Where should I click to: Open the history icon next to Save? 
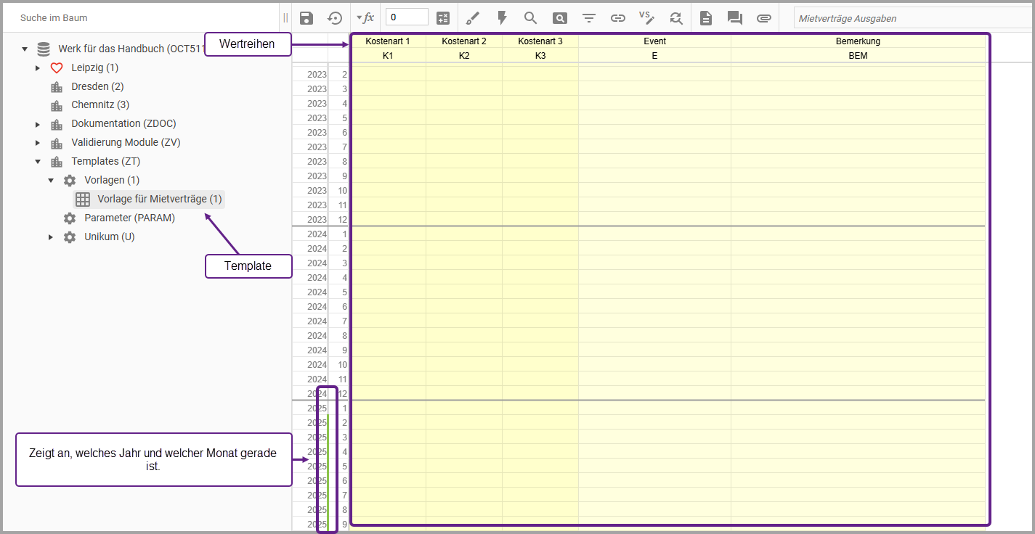point(335,17)
